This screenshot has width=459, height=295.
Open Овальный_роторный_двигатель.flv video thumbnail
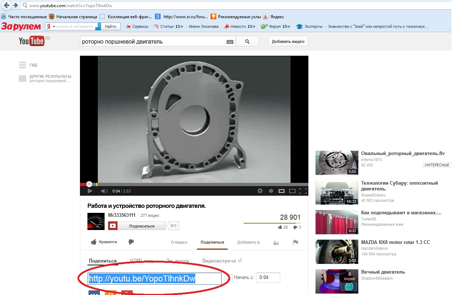click(337, 162)
